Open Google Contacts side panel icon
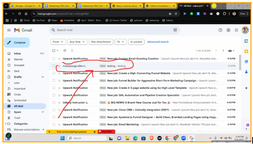253x144 pixels. pyautogui.click(x=246, y=72)
